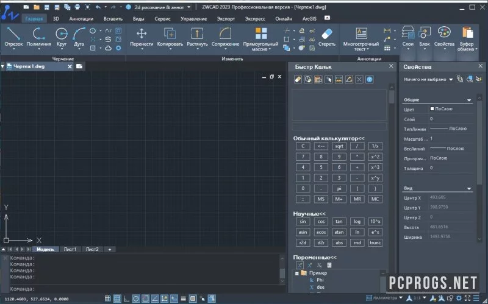Image resolution: width=488 pixels, height=304 pixels.
Task: Toggle dynamic UCS in status bar
Action: [x=164, y=299]
